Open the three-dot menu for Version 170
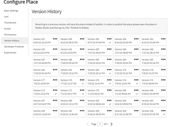This screenshot has width=176, height=127. (x=109, y=90)
